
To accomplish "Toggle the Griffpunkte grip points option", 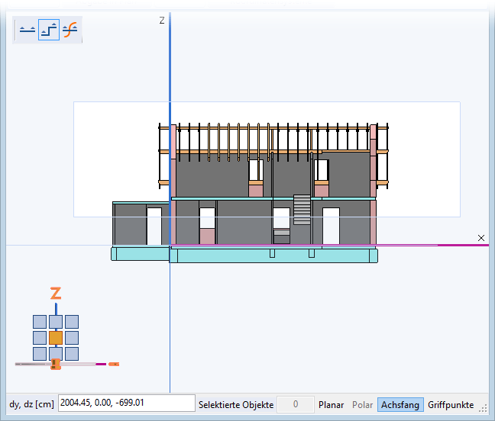I will click(451, 405).
